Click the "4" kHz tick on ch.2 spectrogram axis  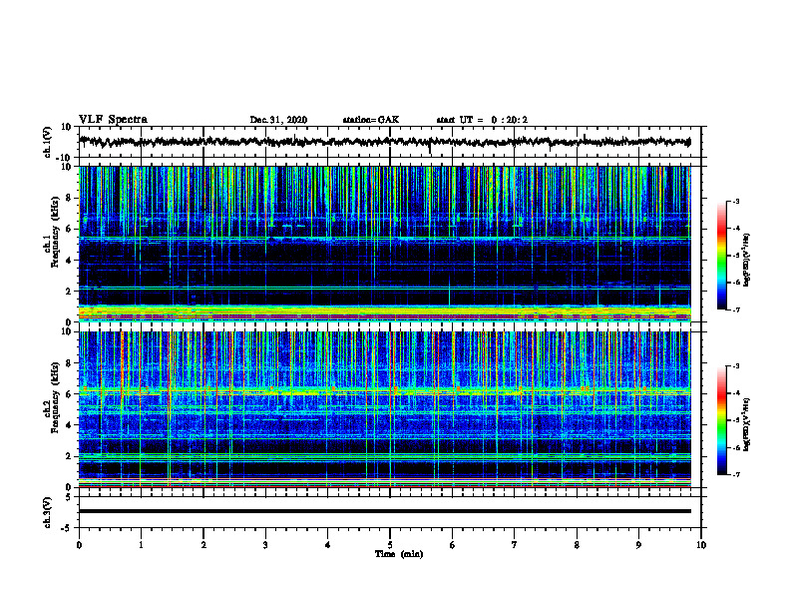click(69, 425)
